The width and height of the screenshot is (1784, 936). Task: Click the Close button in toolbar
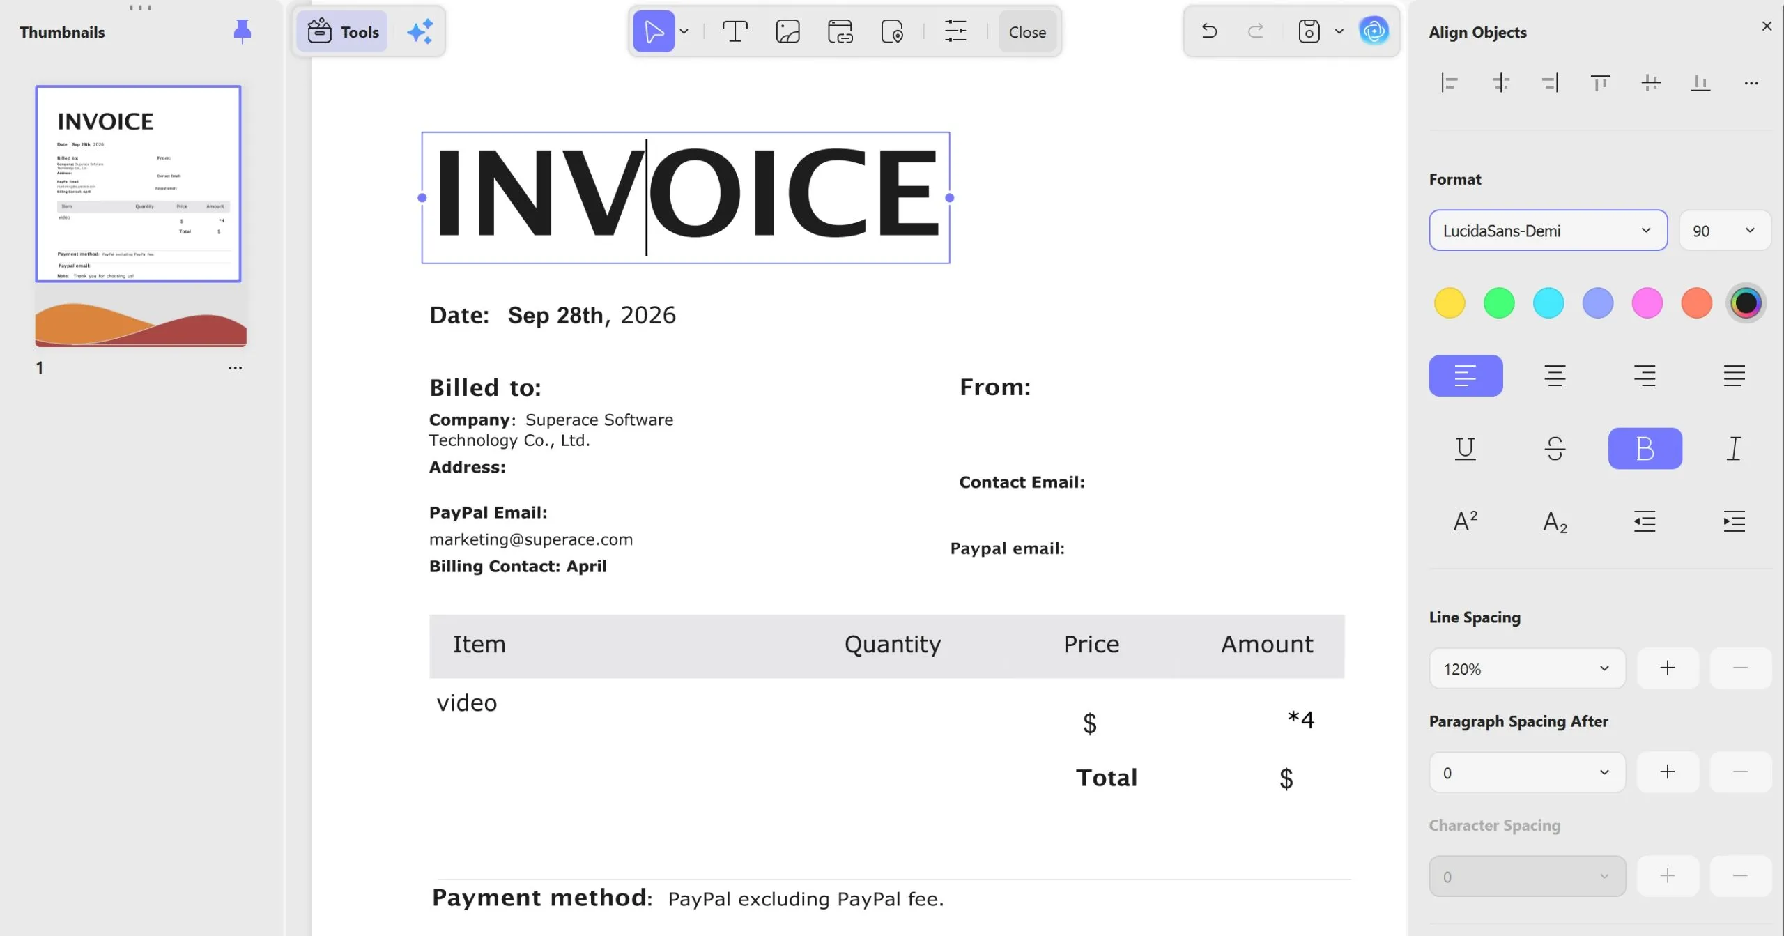click(x=1027, y=31)
